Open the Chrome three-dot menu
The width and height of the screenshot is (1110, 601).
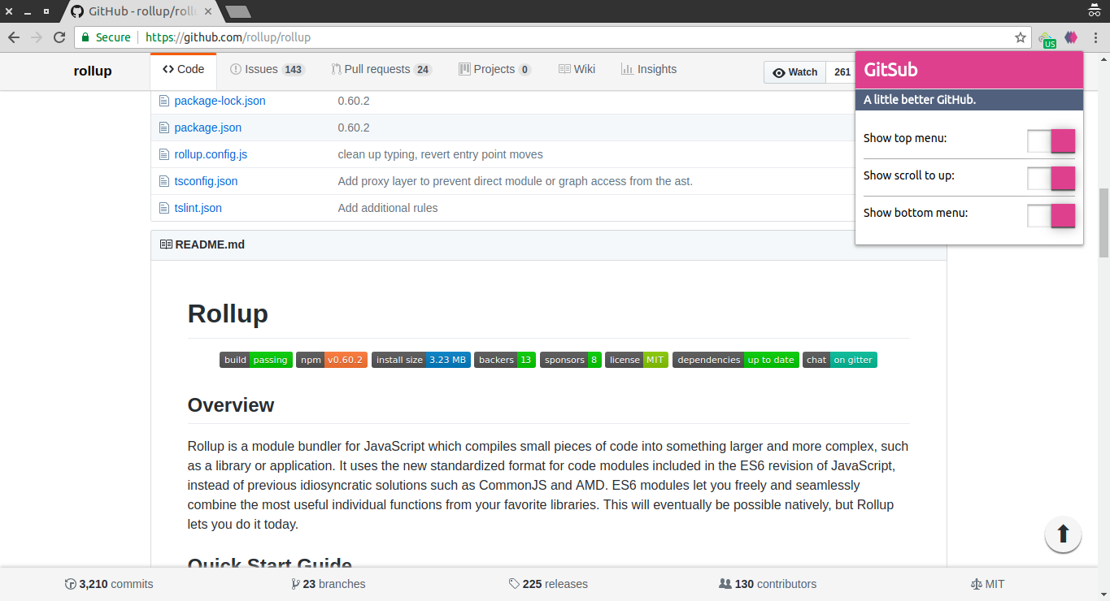(1095, 37)
